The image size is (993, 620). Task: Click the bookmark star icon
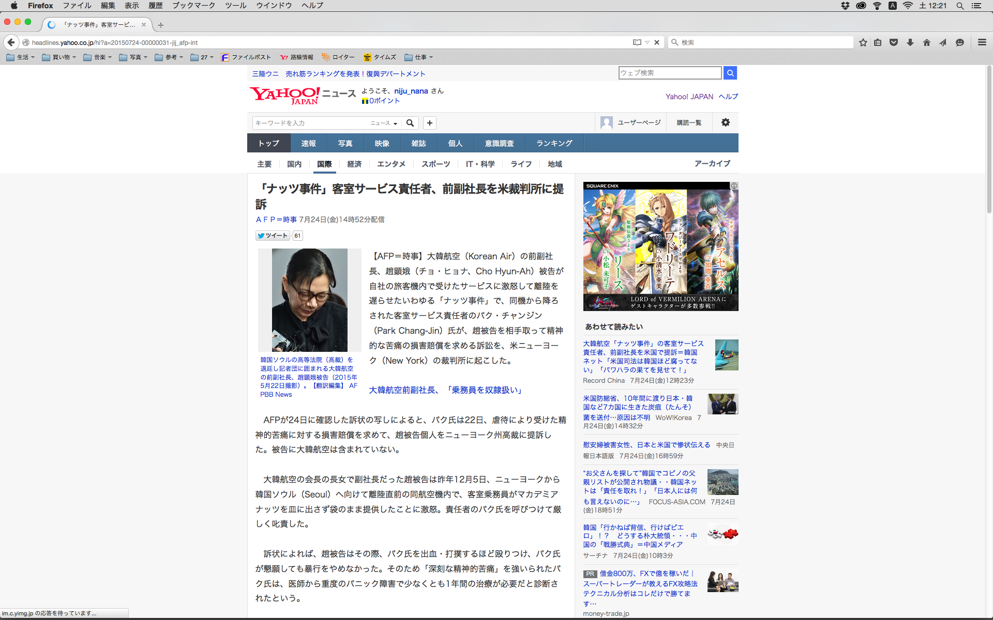[x=863, y=42]
